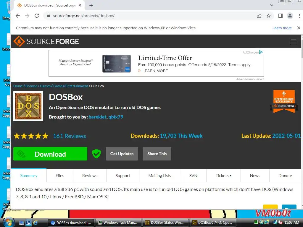This screenshot has height=227, width=303.
Task: Click the green shield checkmark icon
Action: [96, 154]
